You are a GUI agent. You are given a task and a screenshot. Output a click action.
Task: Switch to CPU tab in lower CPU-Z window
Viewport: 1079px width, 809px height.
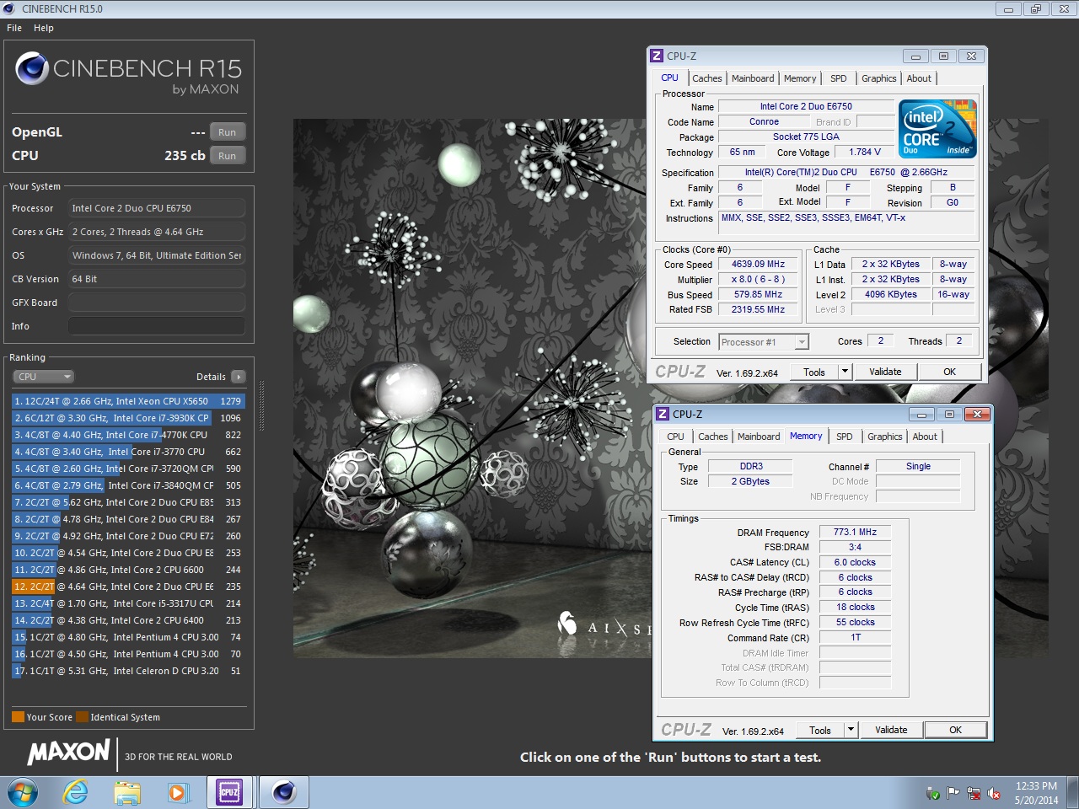point(675,437)
